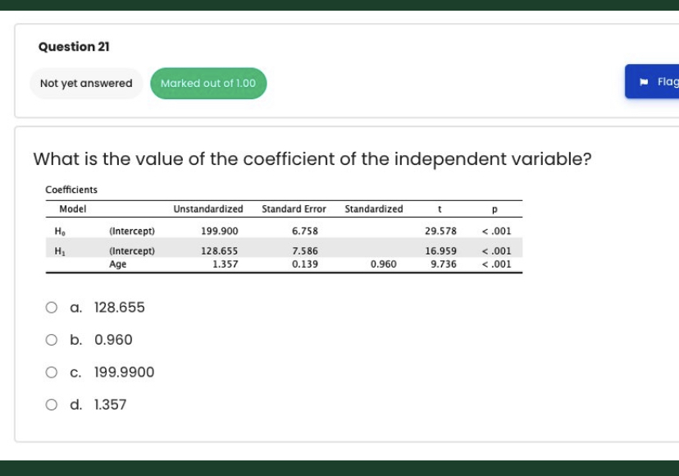Click the 'Age' row label

tap(118, 264)
